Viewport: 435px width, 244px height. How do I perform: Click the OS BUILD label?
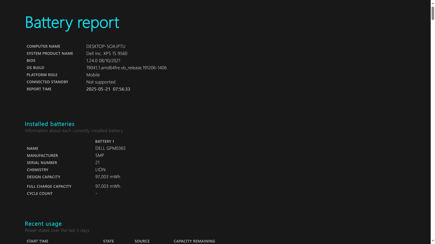click(35, 68)
